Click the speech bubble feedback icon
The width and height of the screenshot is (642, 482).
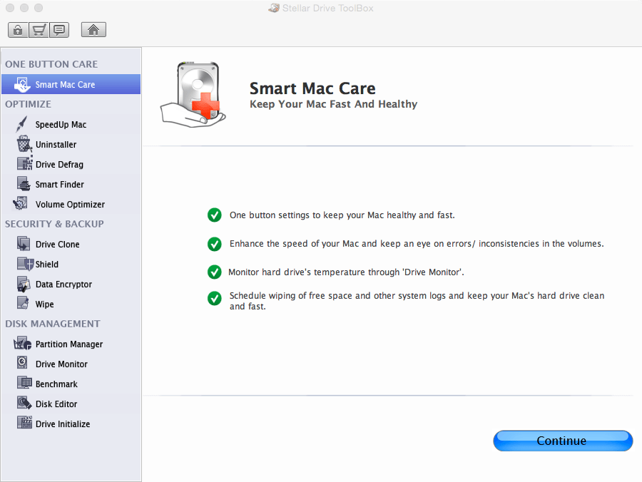click(x=59, y=30)
